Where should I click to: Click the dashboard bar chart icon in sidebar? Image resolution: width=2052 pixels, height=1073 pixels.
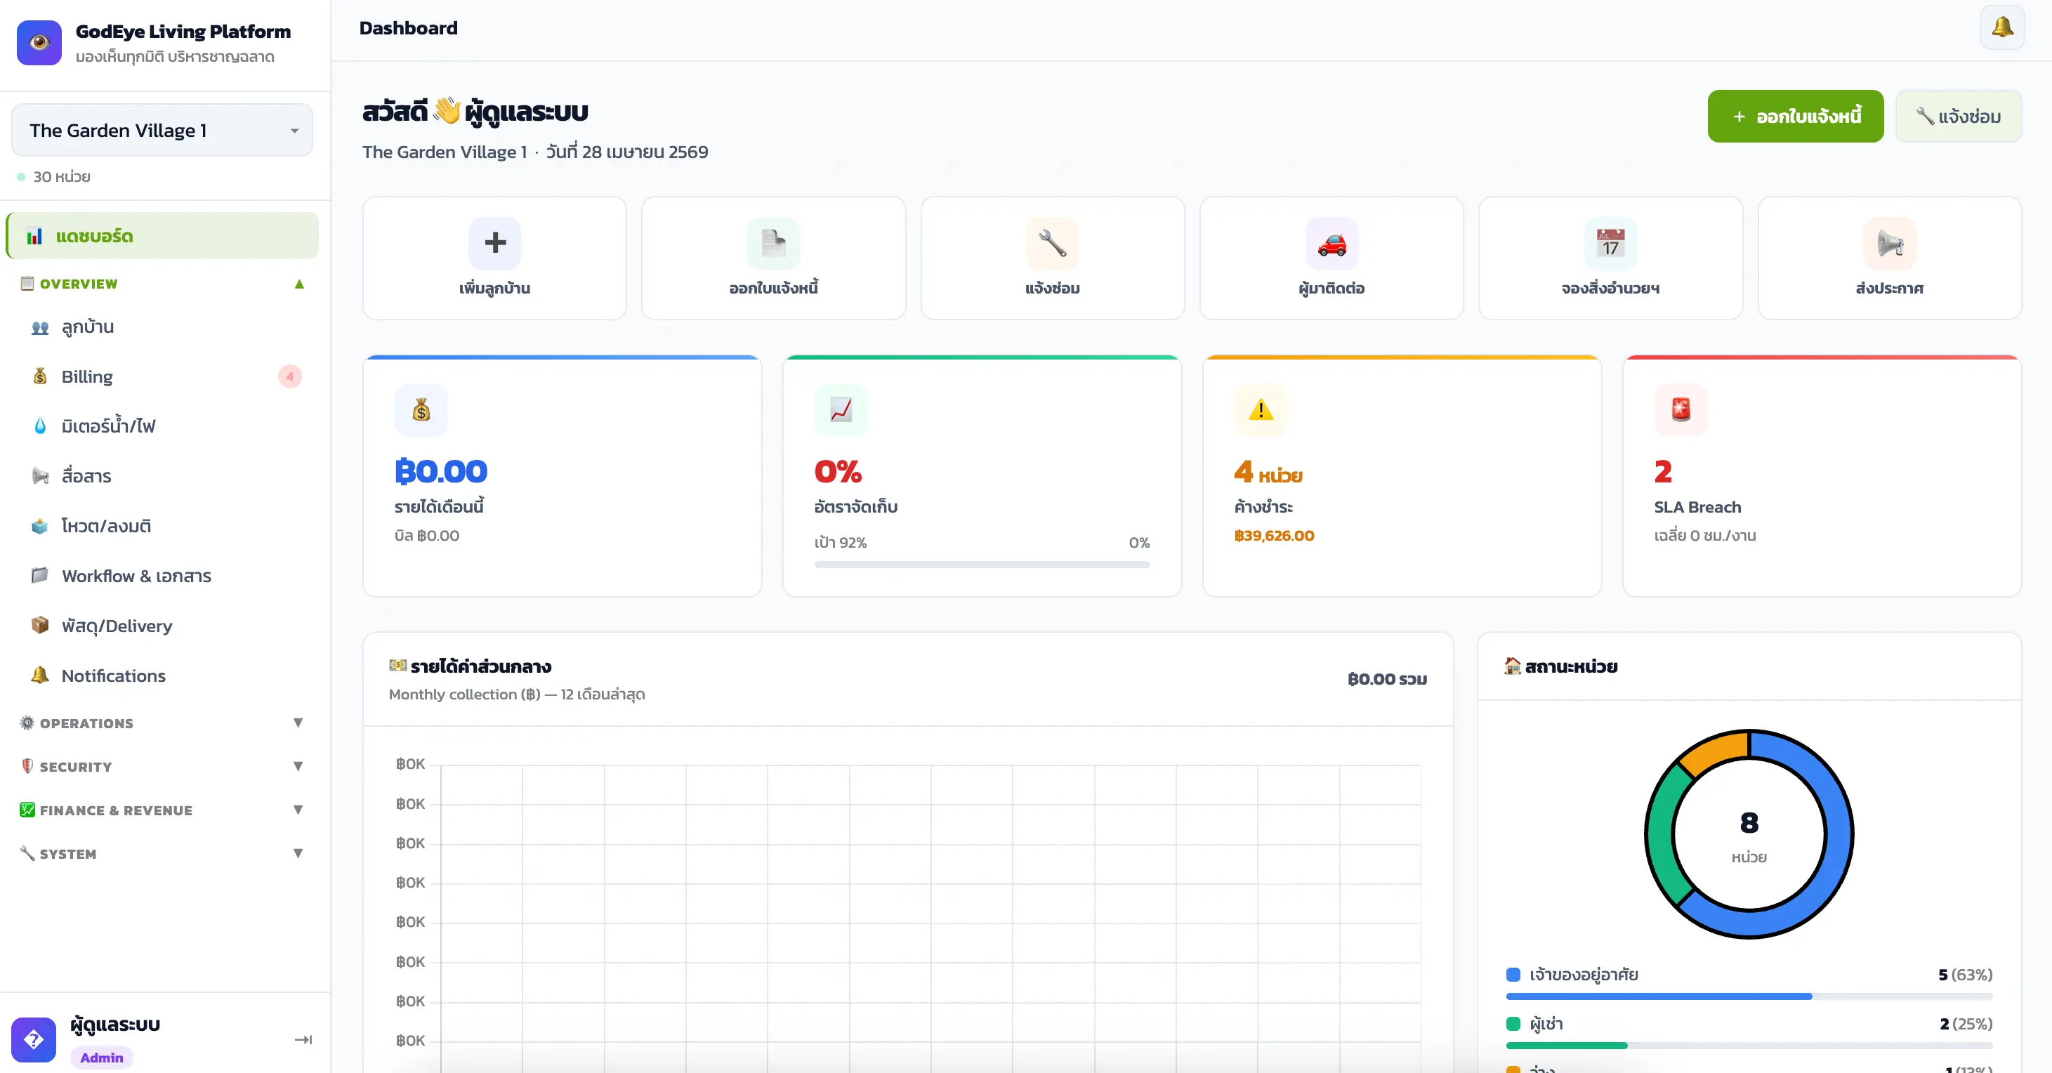[34, 236]
